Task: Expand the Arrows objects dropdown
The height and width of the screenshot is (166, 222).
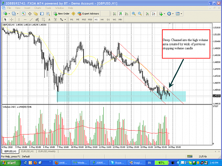Action: click(x=65, y=19)
